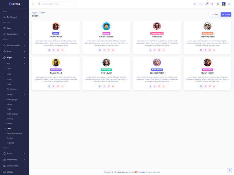The image size is (234, 175).
Task: Open the settings gear icon in header
Action: (229, 4)
